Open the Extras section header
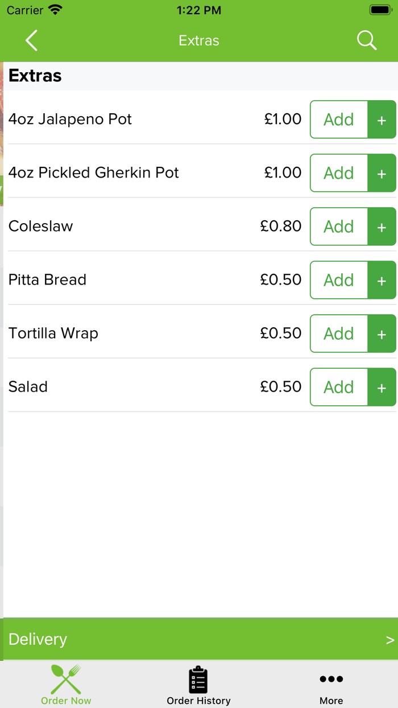Viewport: 398px width, 708px height. coord(35,75)
